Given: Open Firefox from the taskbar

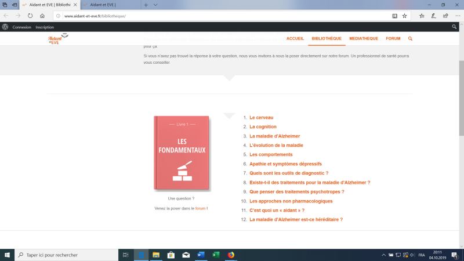Looking at the screenshot, I should click(x=231, y=255).
